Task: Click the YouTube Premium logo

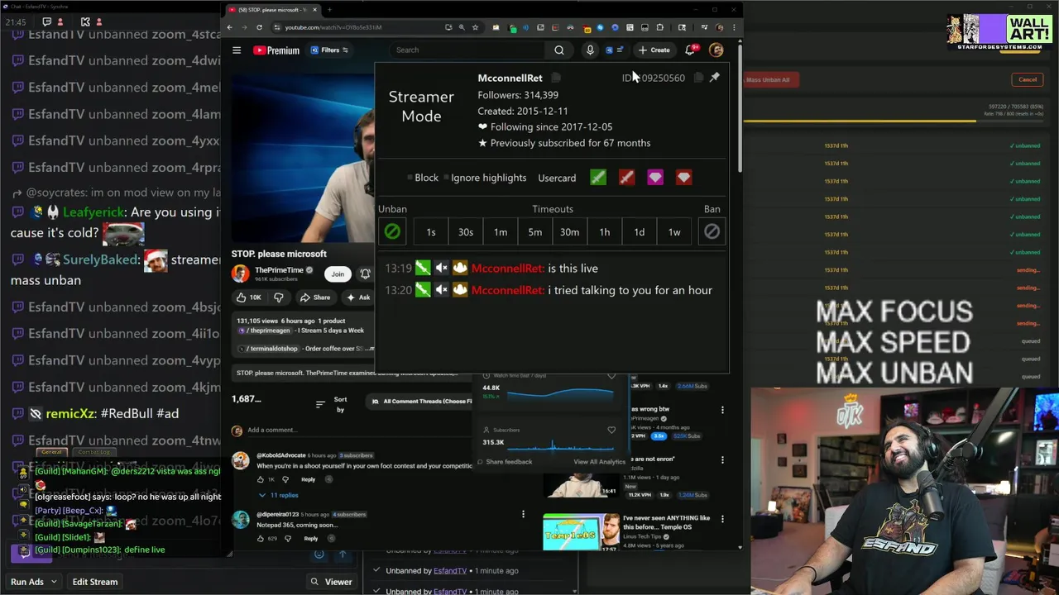Action: [x=276, y=50]
